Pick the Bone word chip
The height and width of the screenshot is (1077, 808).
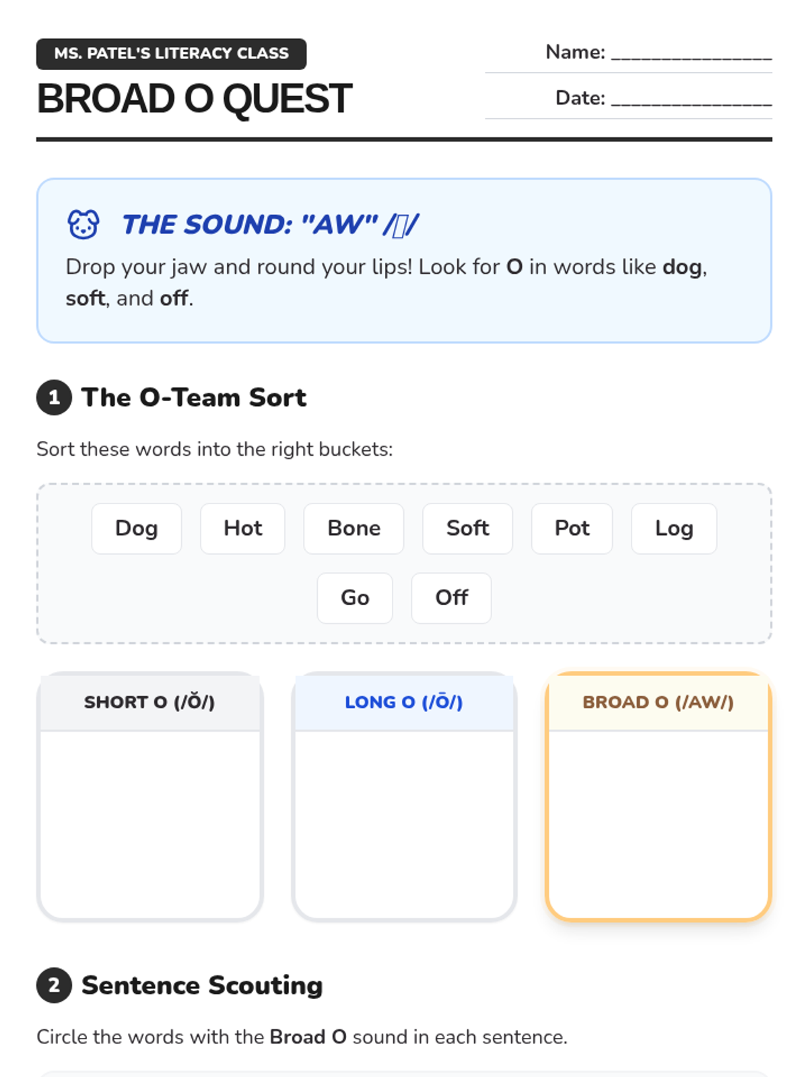(x=353, y=528)
